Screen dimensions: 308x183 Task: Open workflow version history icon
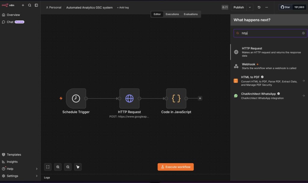coord(259,7)
